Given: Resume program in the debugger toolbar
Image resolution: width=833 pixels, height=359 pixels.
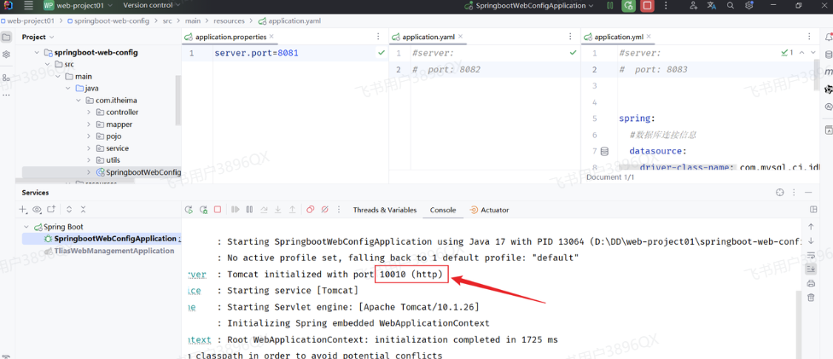Looking at the screenshot, I should click(x=236, y=210).
